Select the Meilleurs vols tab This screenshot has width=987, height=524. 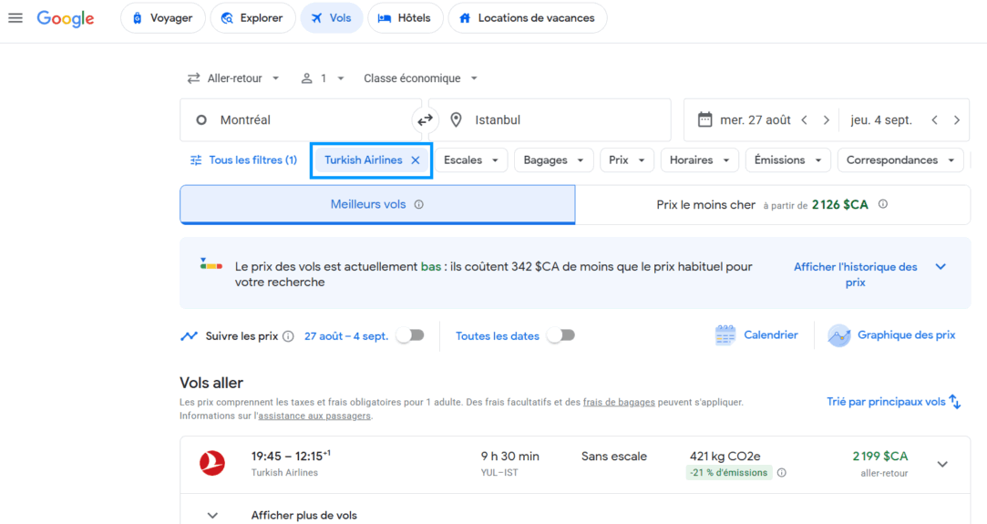(377, 204)
